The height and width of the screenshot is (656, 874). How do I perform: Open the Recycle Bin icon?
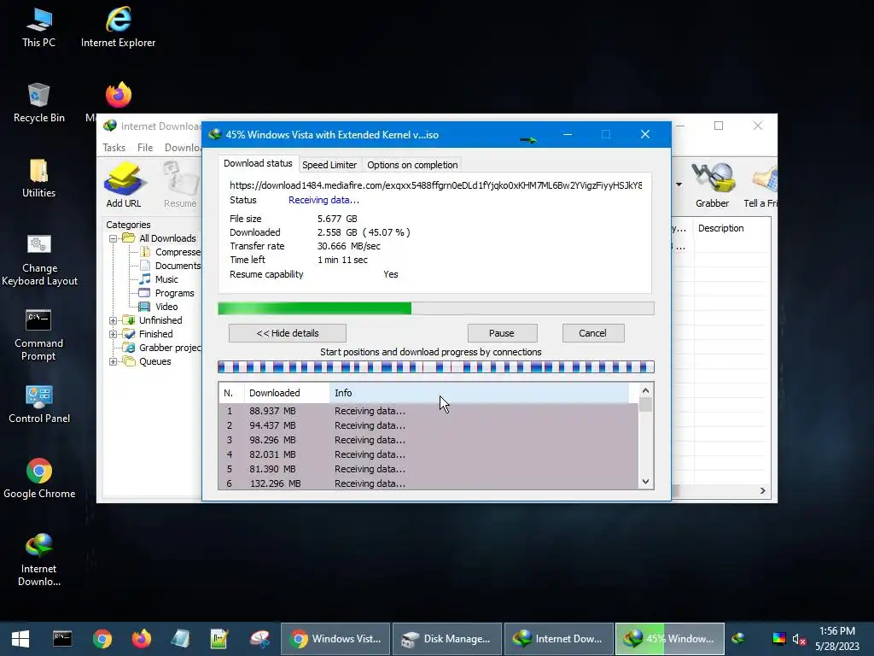(39, 103)
